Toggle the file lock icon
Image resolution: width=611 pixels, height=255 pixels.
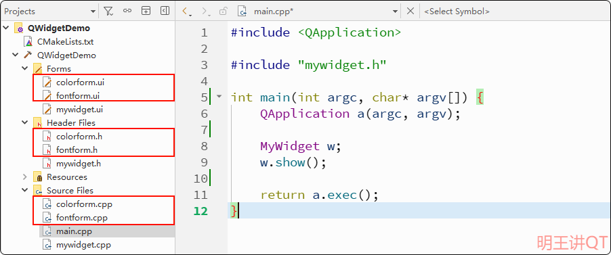(224, 11)
